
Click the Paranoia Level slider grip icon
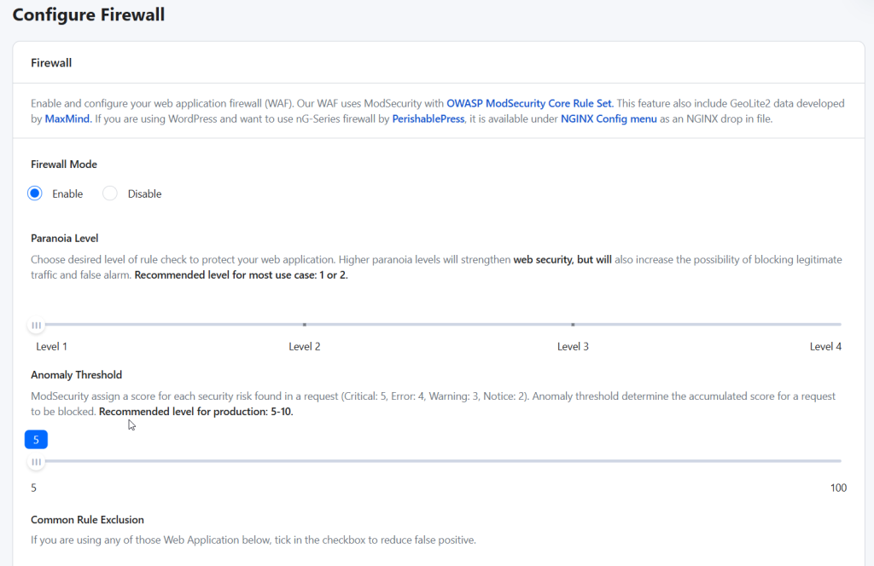pyautogui.click(x=36, y=325)
